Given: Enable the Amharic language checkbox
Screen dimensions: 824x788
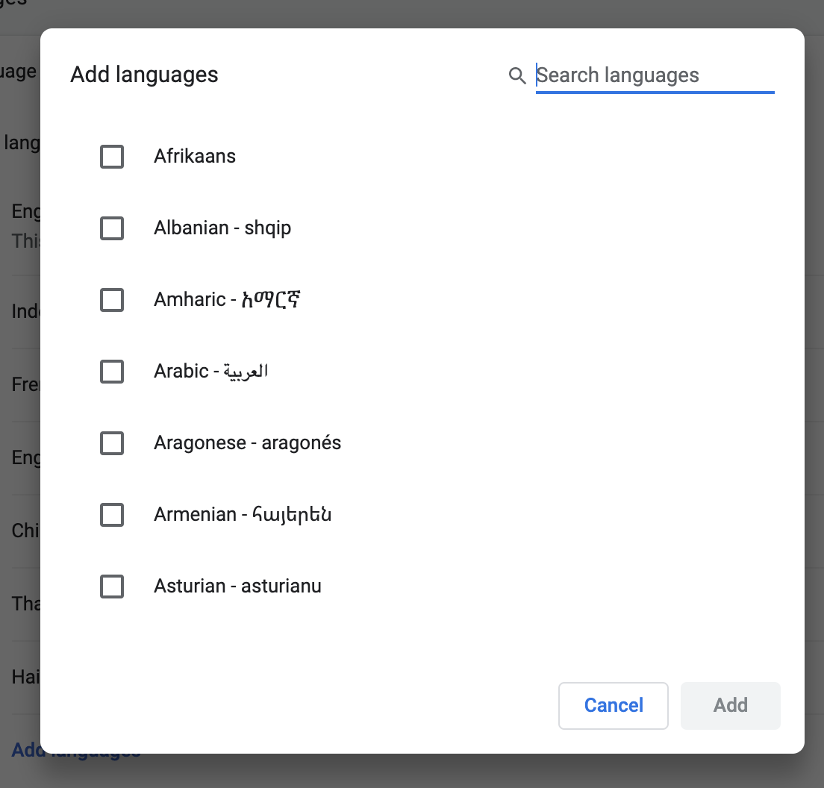Looking at the screenshot, I should click(x=112, y=300).
